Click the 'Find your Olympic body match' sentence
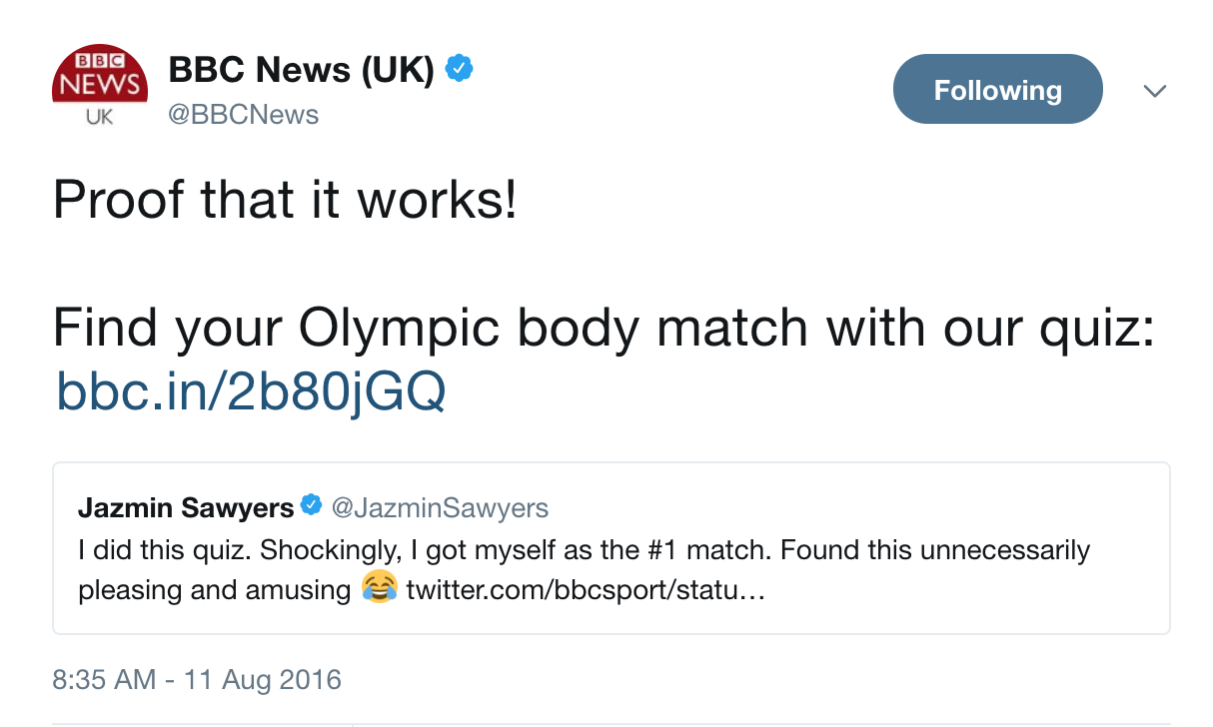The height and width of the screenshot is (727, 1213). 604,329
